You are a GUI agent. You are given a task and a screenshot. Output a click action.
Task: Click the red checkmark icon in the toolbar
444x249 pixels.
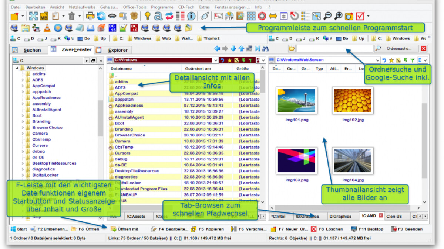click(360, 16)
